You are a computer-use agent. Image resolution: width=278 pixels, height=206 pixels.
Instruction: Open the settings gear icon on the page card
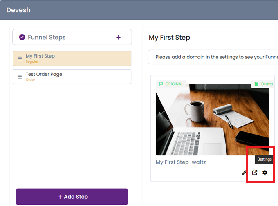tap(265, 173)
